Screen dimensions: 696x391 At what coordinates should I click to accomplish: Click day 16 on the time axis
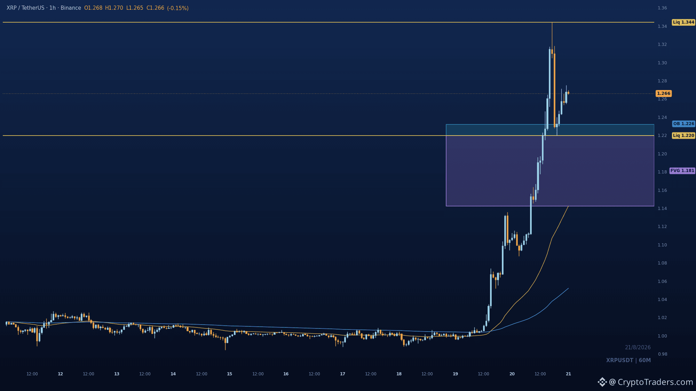click(x=286, y=374)
